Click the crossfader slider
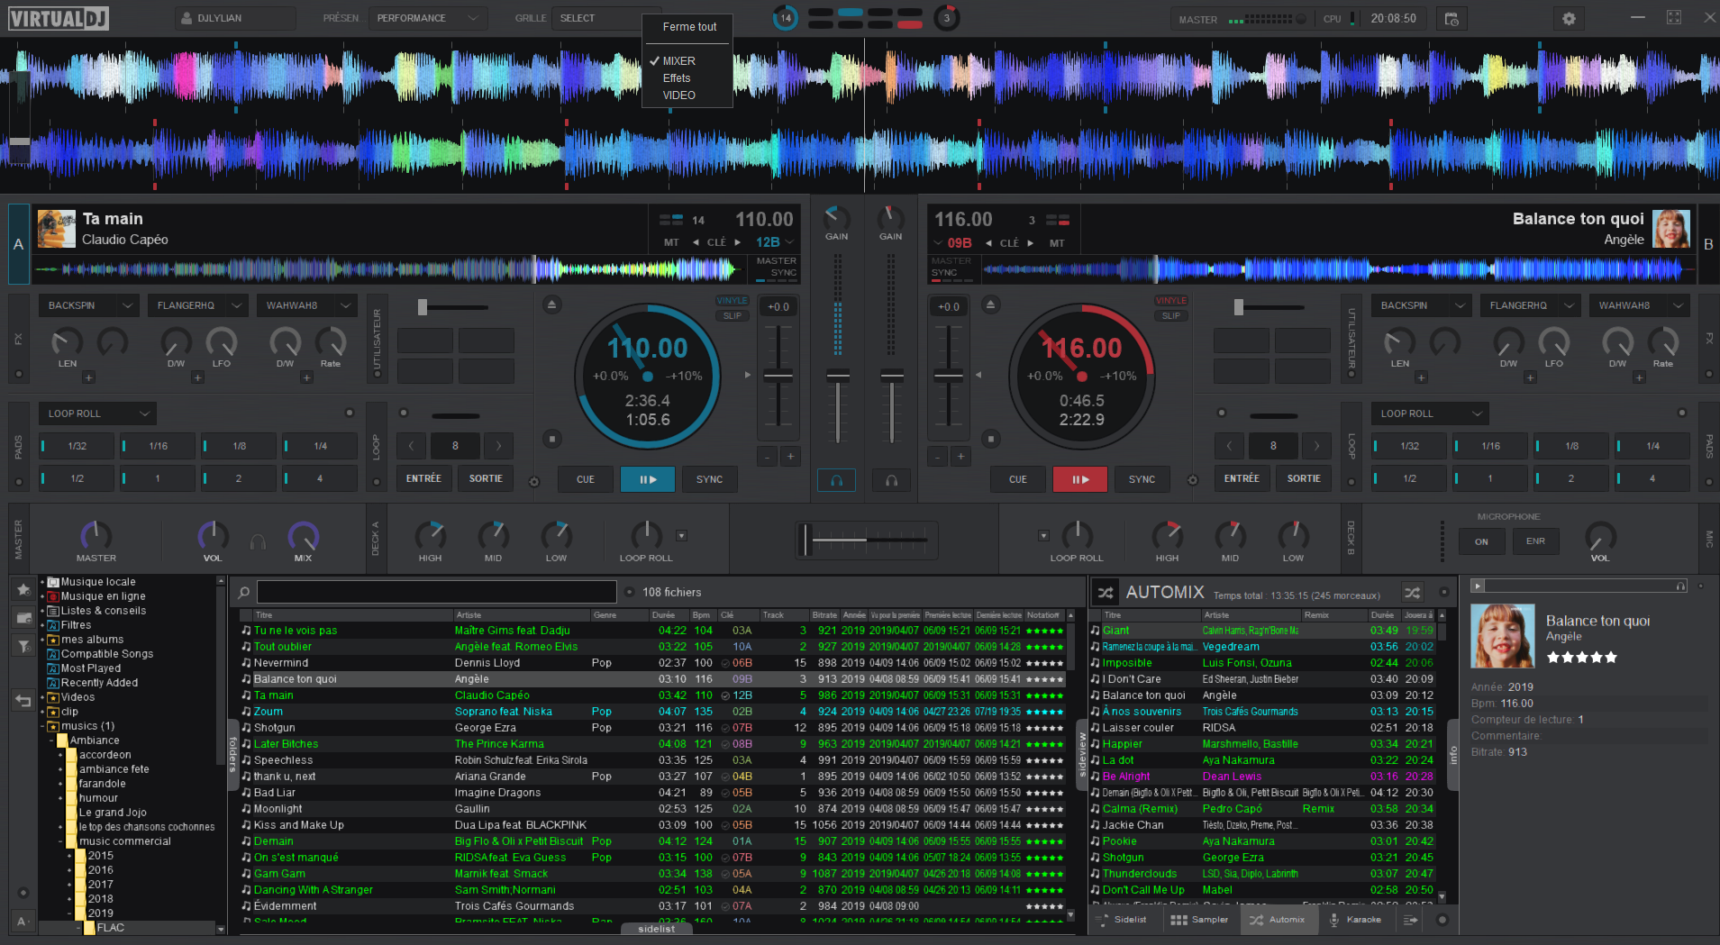The height and width of the screenshot is (945, 1720). coord(868,540)
